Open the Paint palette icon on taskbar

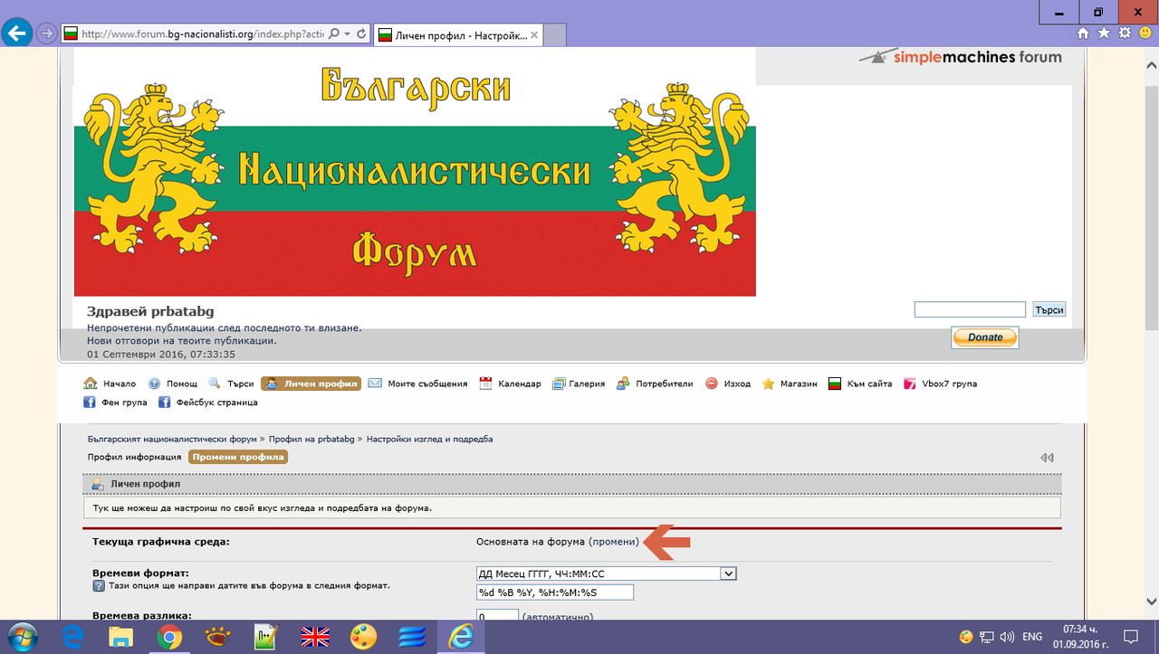363,637
